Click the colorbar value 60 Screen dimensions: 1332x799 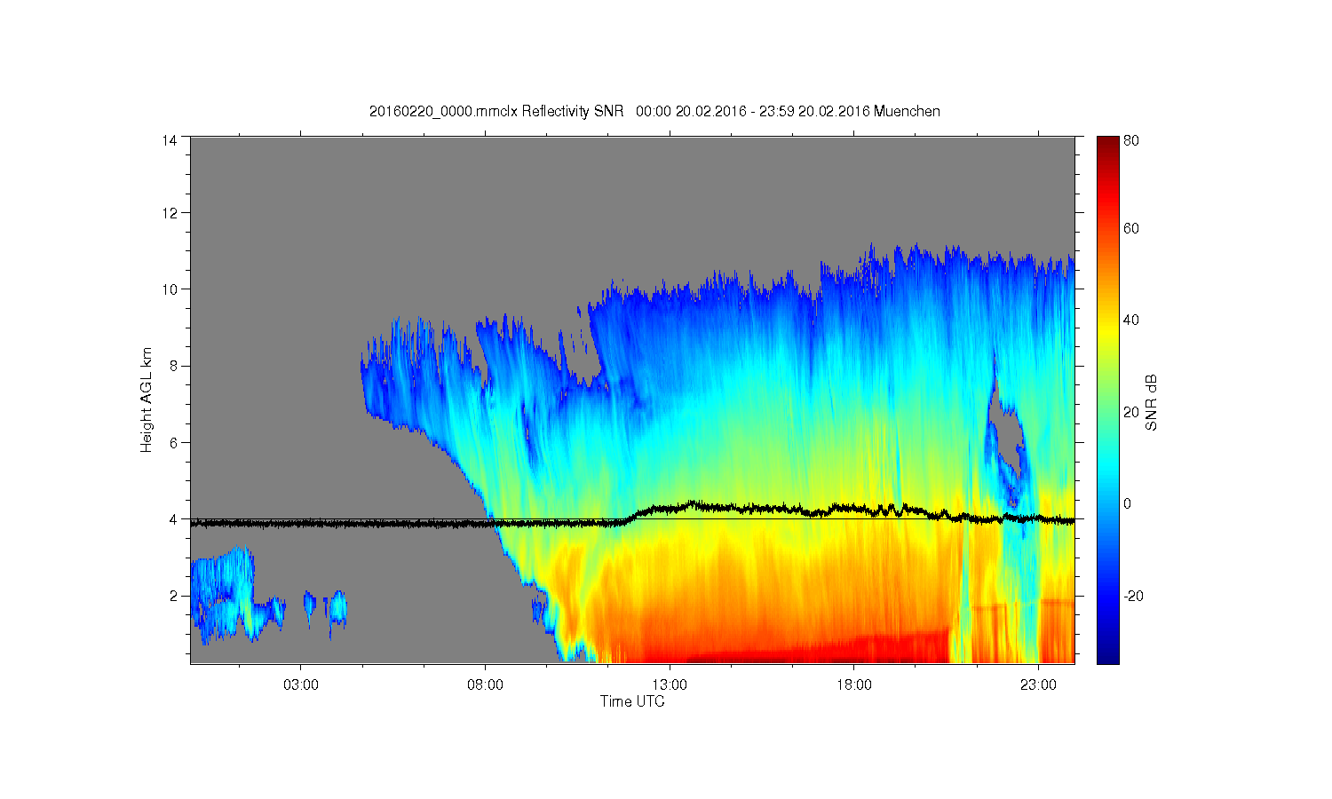click(1131, 229)
